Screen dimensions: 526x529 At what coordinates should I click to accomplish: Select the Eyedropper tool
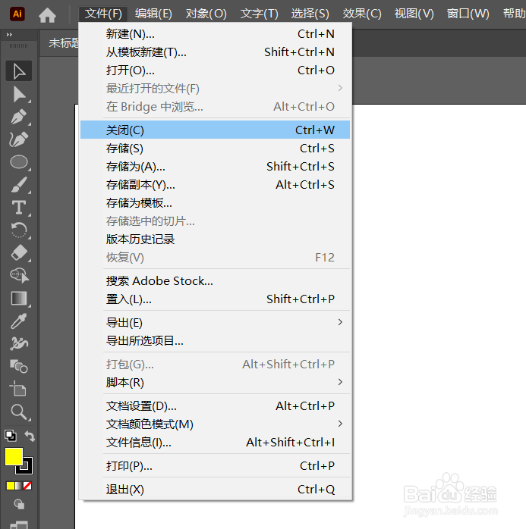point(19,321)
